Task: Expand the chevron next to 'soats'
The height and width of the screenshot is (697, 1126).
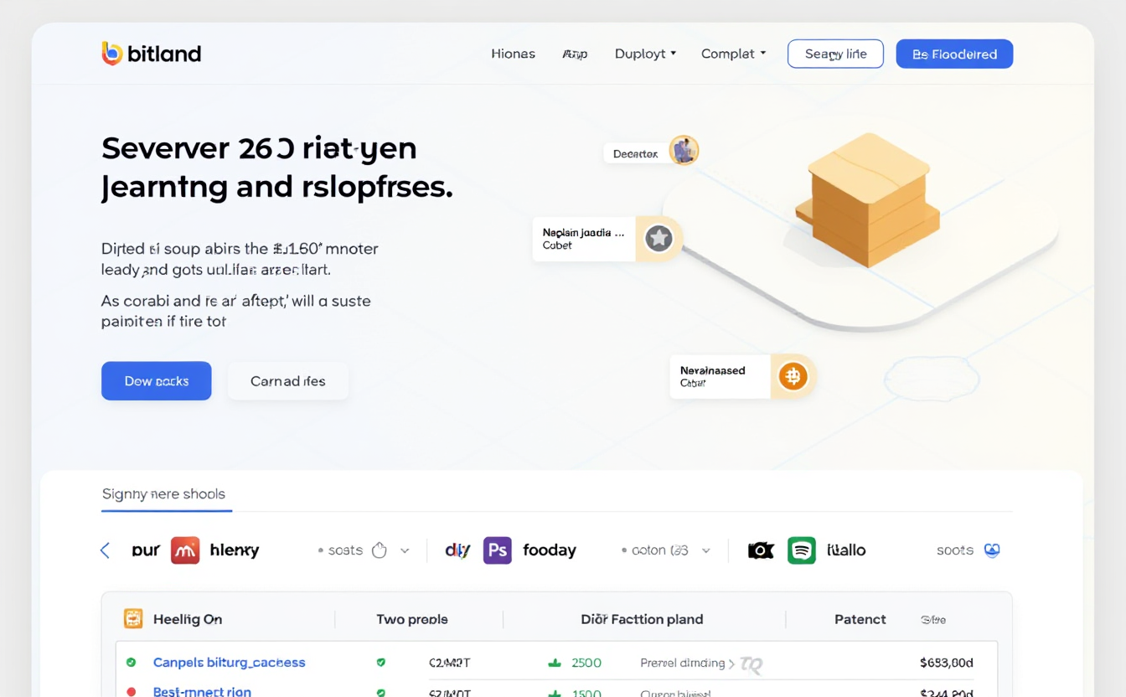Action: pyautogui.click(x=405, y=550)
